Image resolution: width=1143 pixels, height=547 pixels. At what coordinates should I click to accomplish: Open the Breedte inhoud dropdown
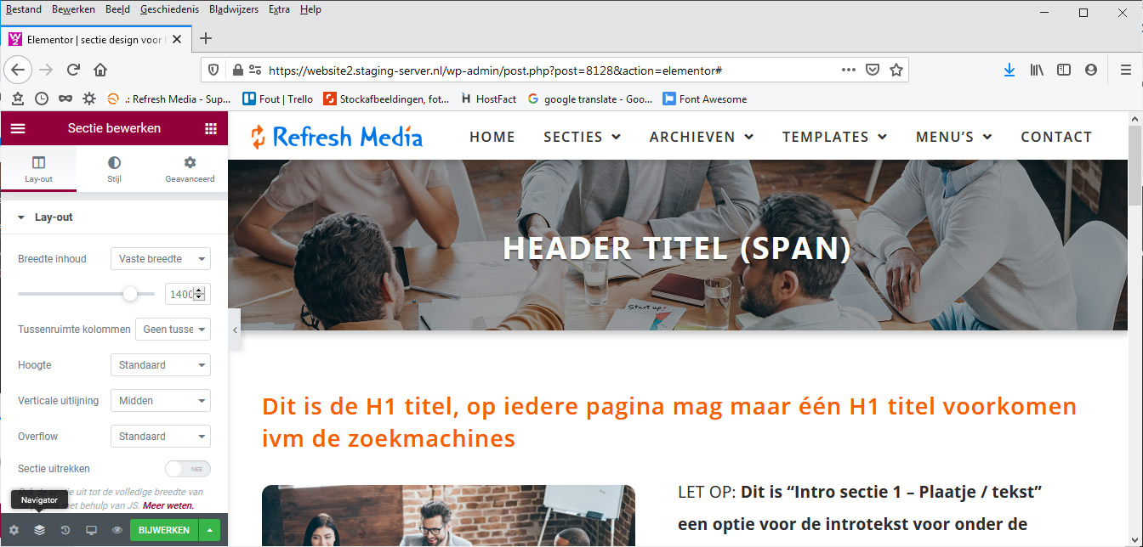pos(161,259)
